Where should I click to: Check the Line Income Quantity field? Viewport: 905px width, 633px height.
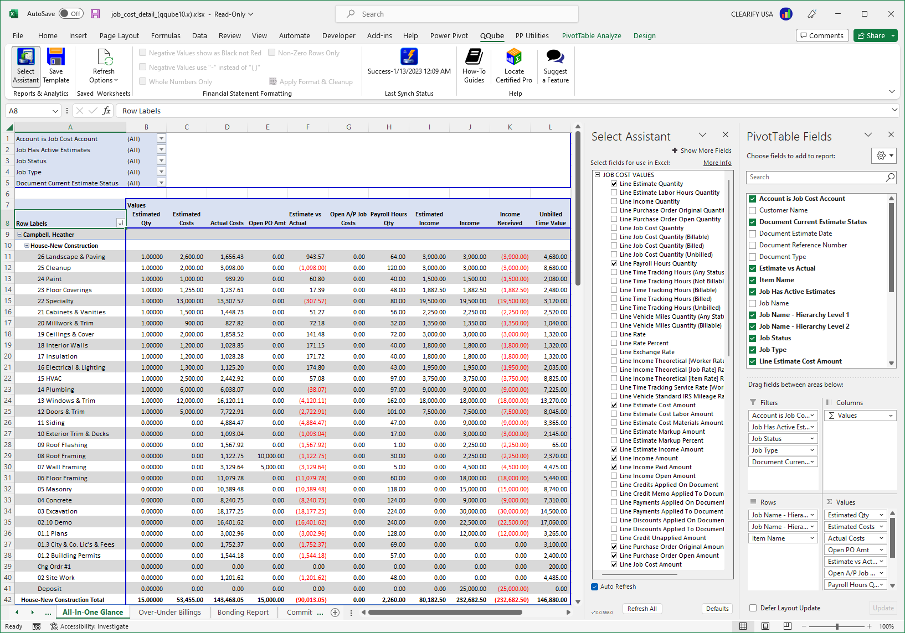614,201
